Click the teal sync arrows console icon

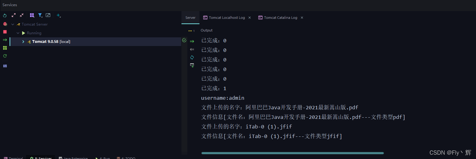(192, 57)
